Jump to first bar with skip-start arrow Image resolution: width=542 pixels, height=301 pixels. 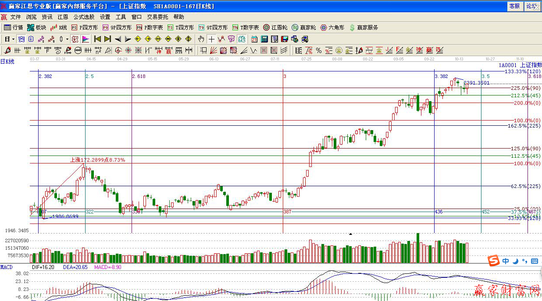point(97,39)
